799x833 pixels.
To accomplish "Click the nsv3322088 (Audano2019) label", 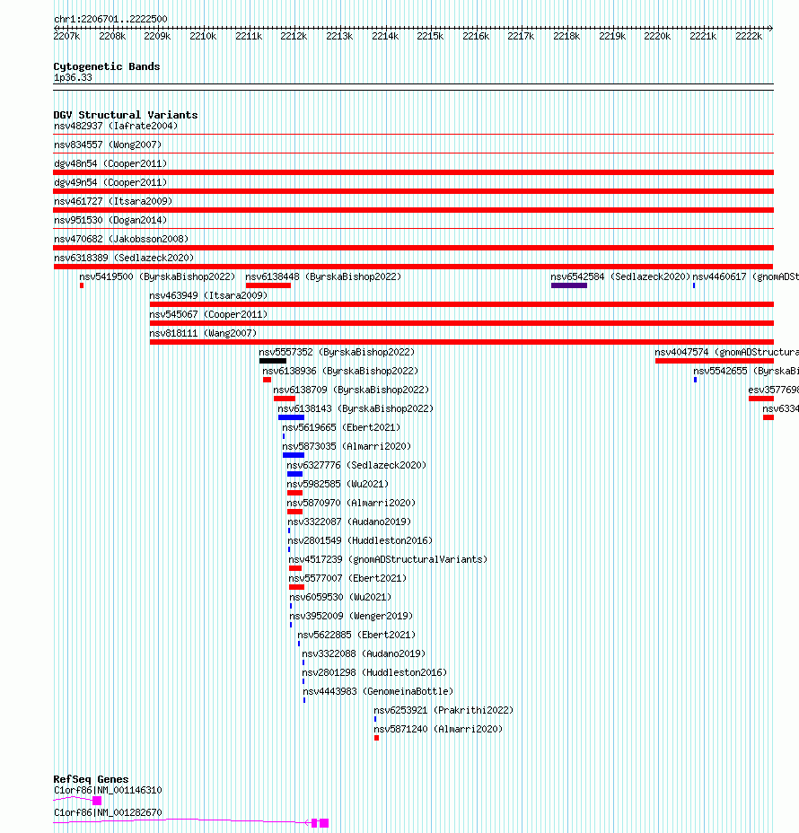I will [x=364, y=654].
